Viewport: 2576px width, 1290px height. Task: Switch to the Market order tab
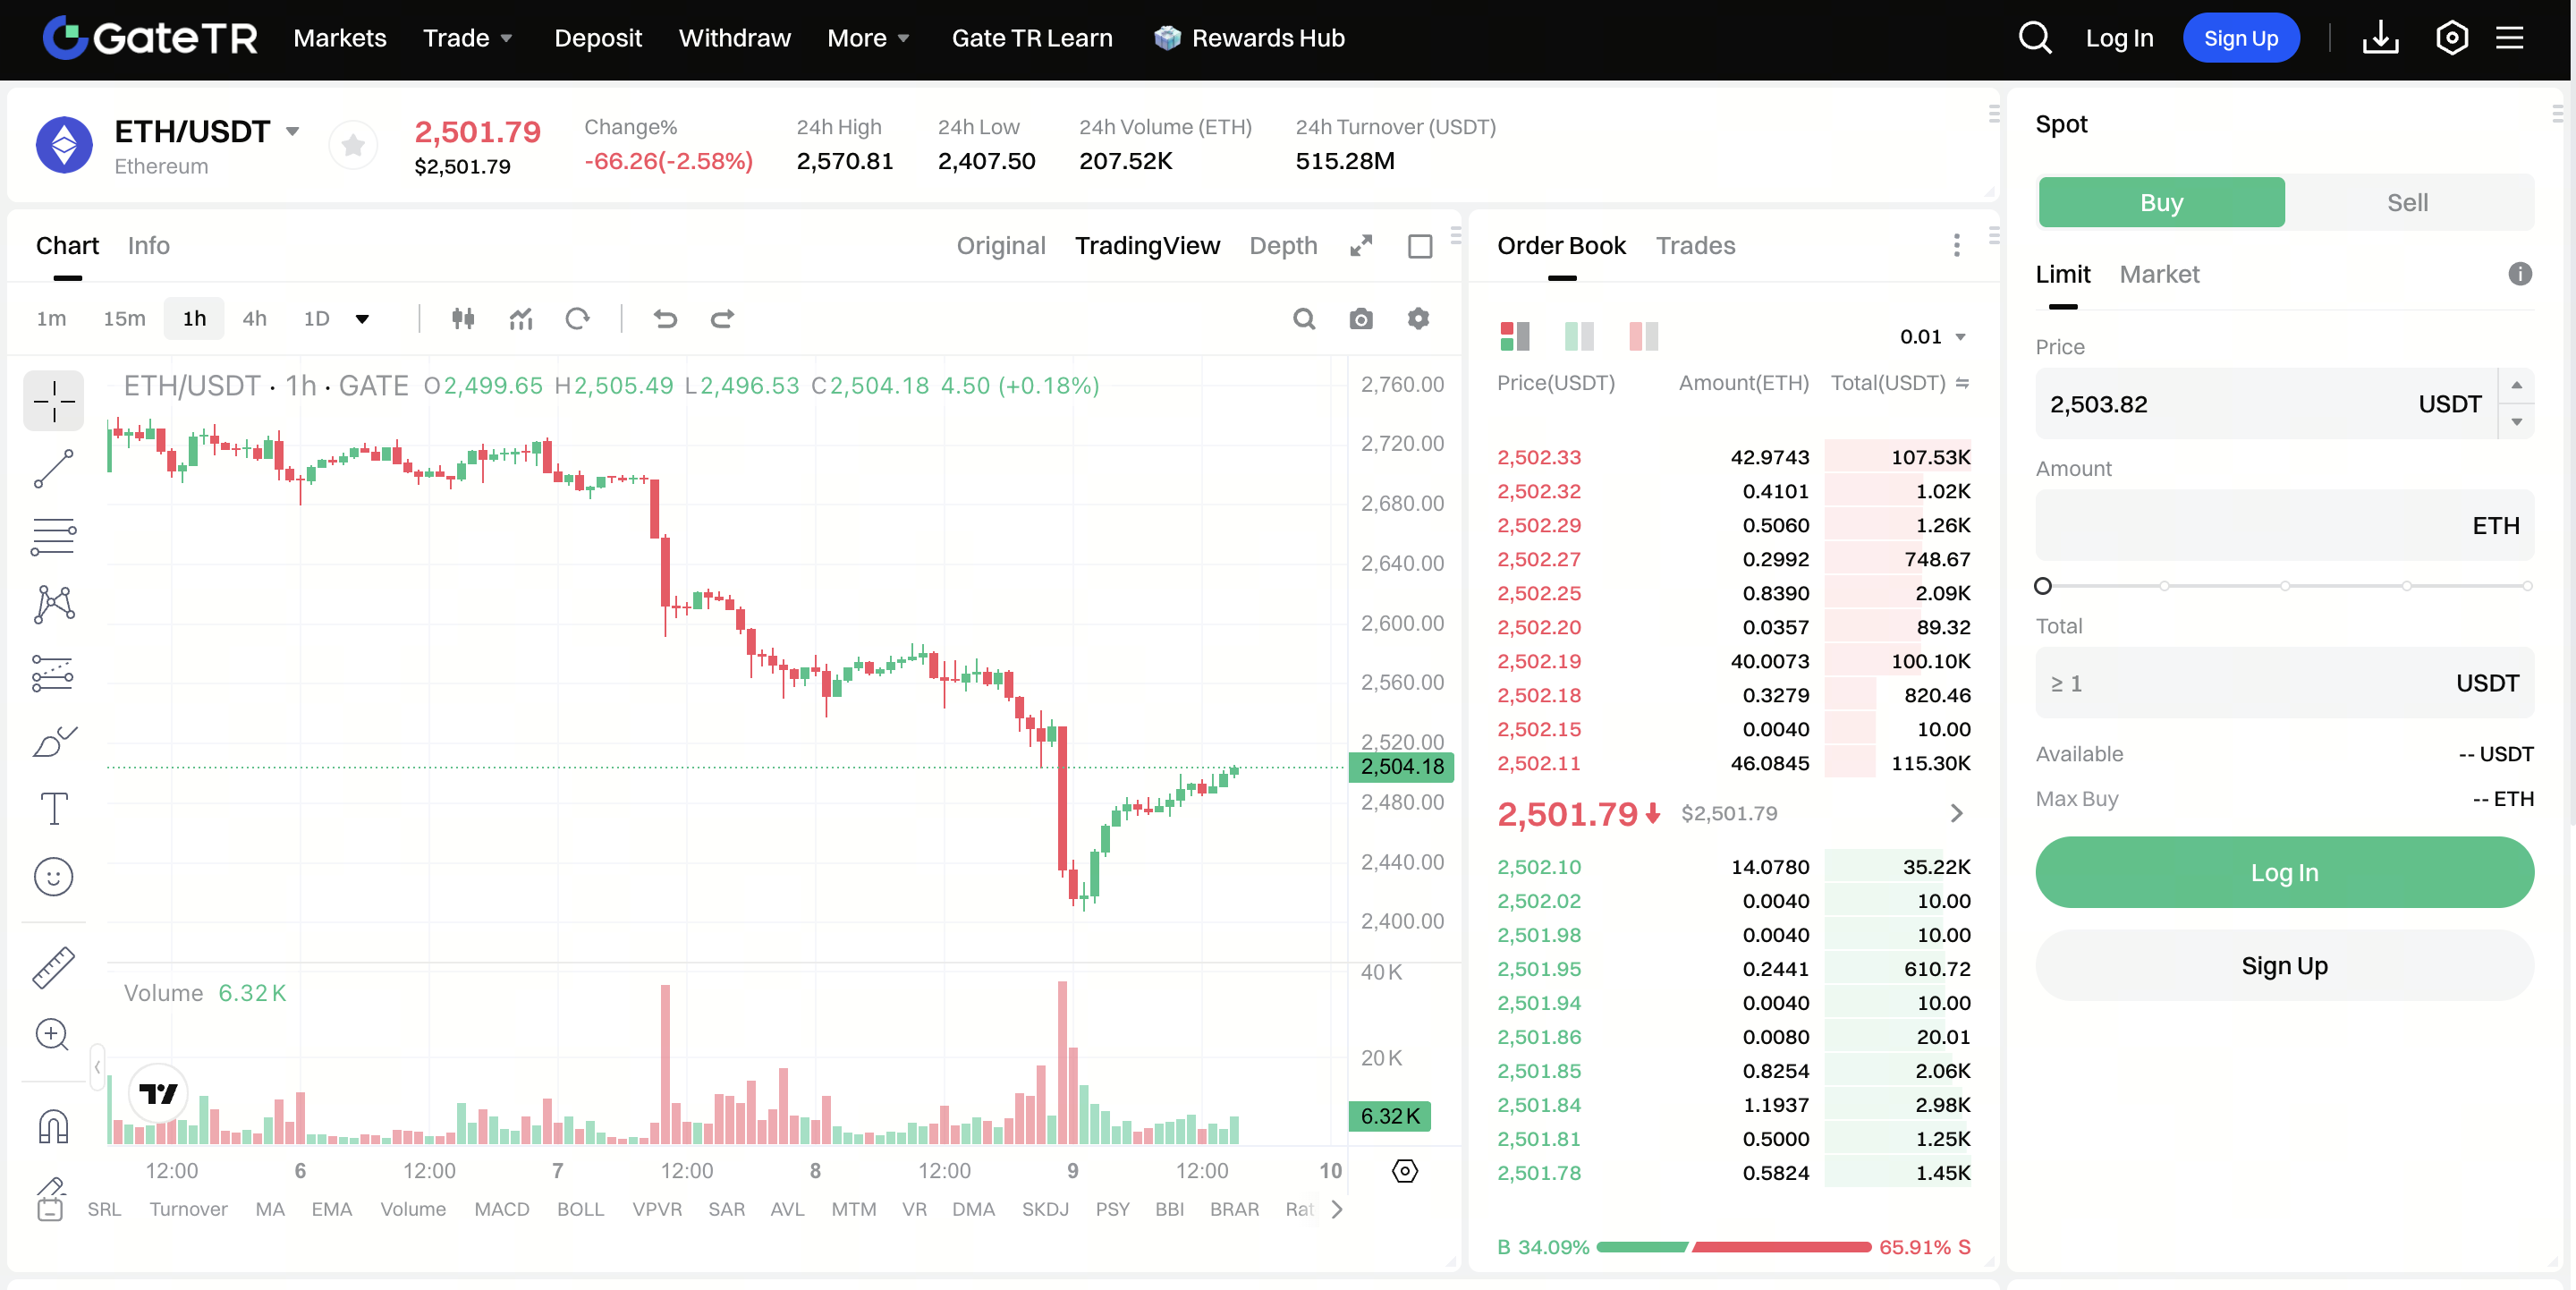[x=2159, y=274]
